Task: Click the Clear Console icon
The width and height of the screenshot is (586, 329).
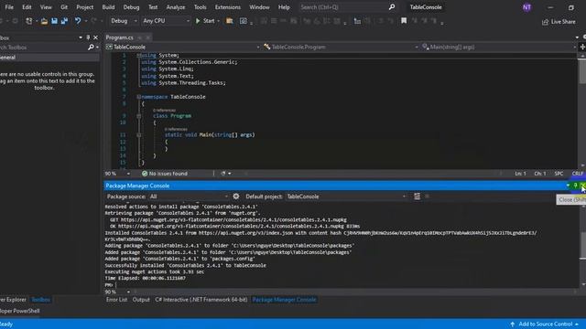Action: click(x=418, y=196)
